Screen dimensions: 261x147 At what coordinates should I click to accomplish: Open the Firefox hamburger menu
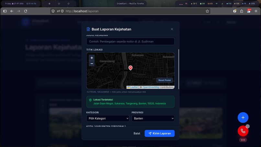point(256,11)
